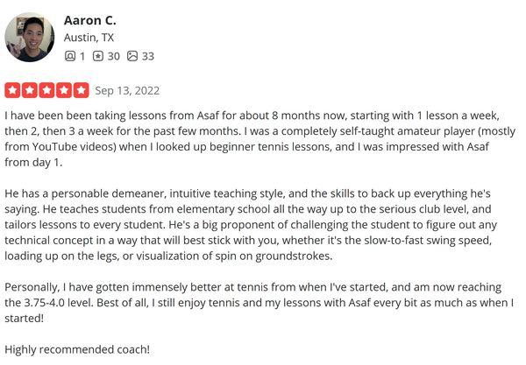Click the reviewer's profile photo

[x=30, y=37]
